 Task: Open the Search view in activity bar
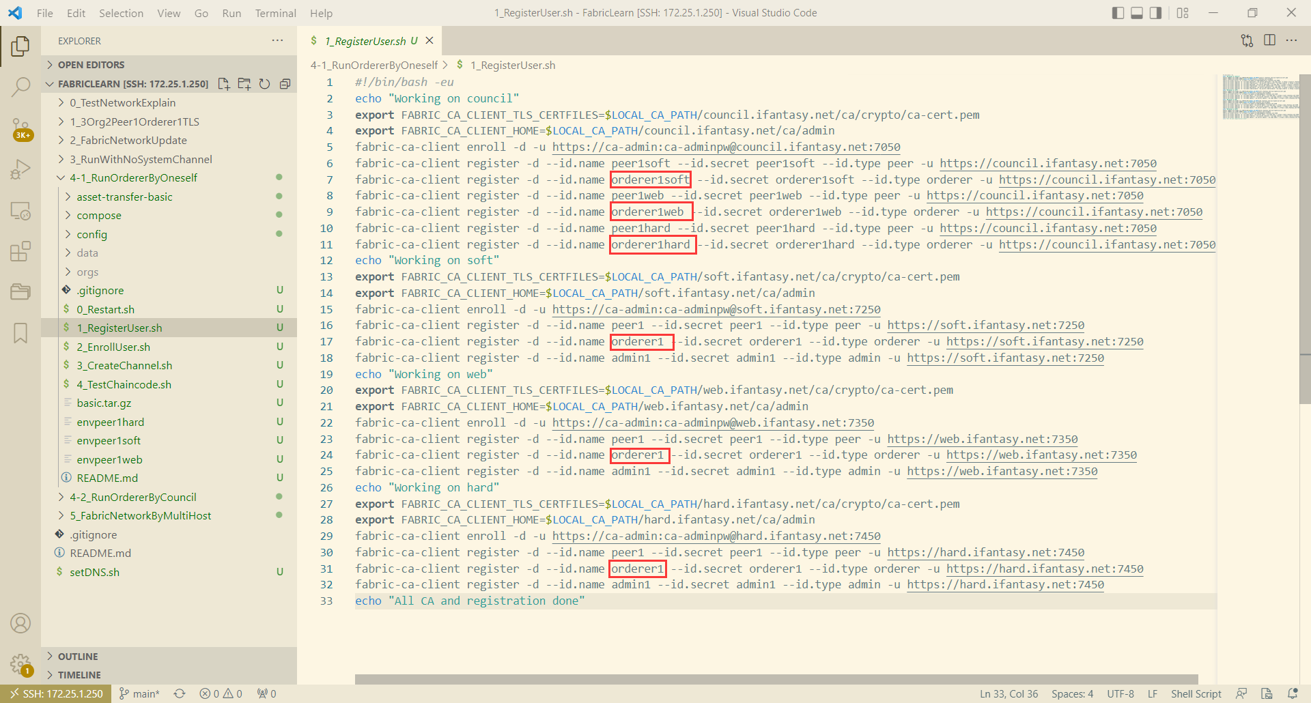[x=20, y=87]
